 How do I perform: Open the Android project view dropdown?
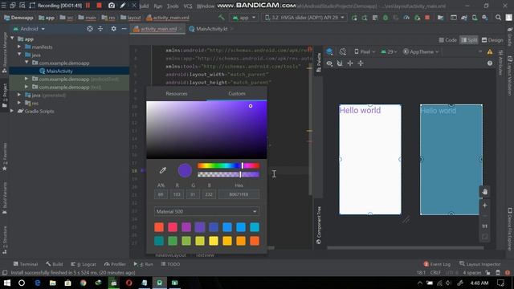pyautogui.click(x=29, y=29)
